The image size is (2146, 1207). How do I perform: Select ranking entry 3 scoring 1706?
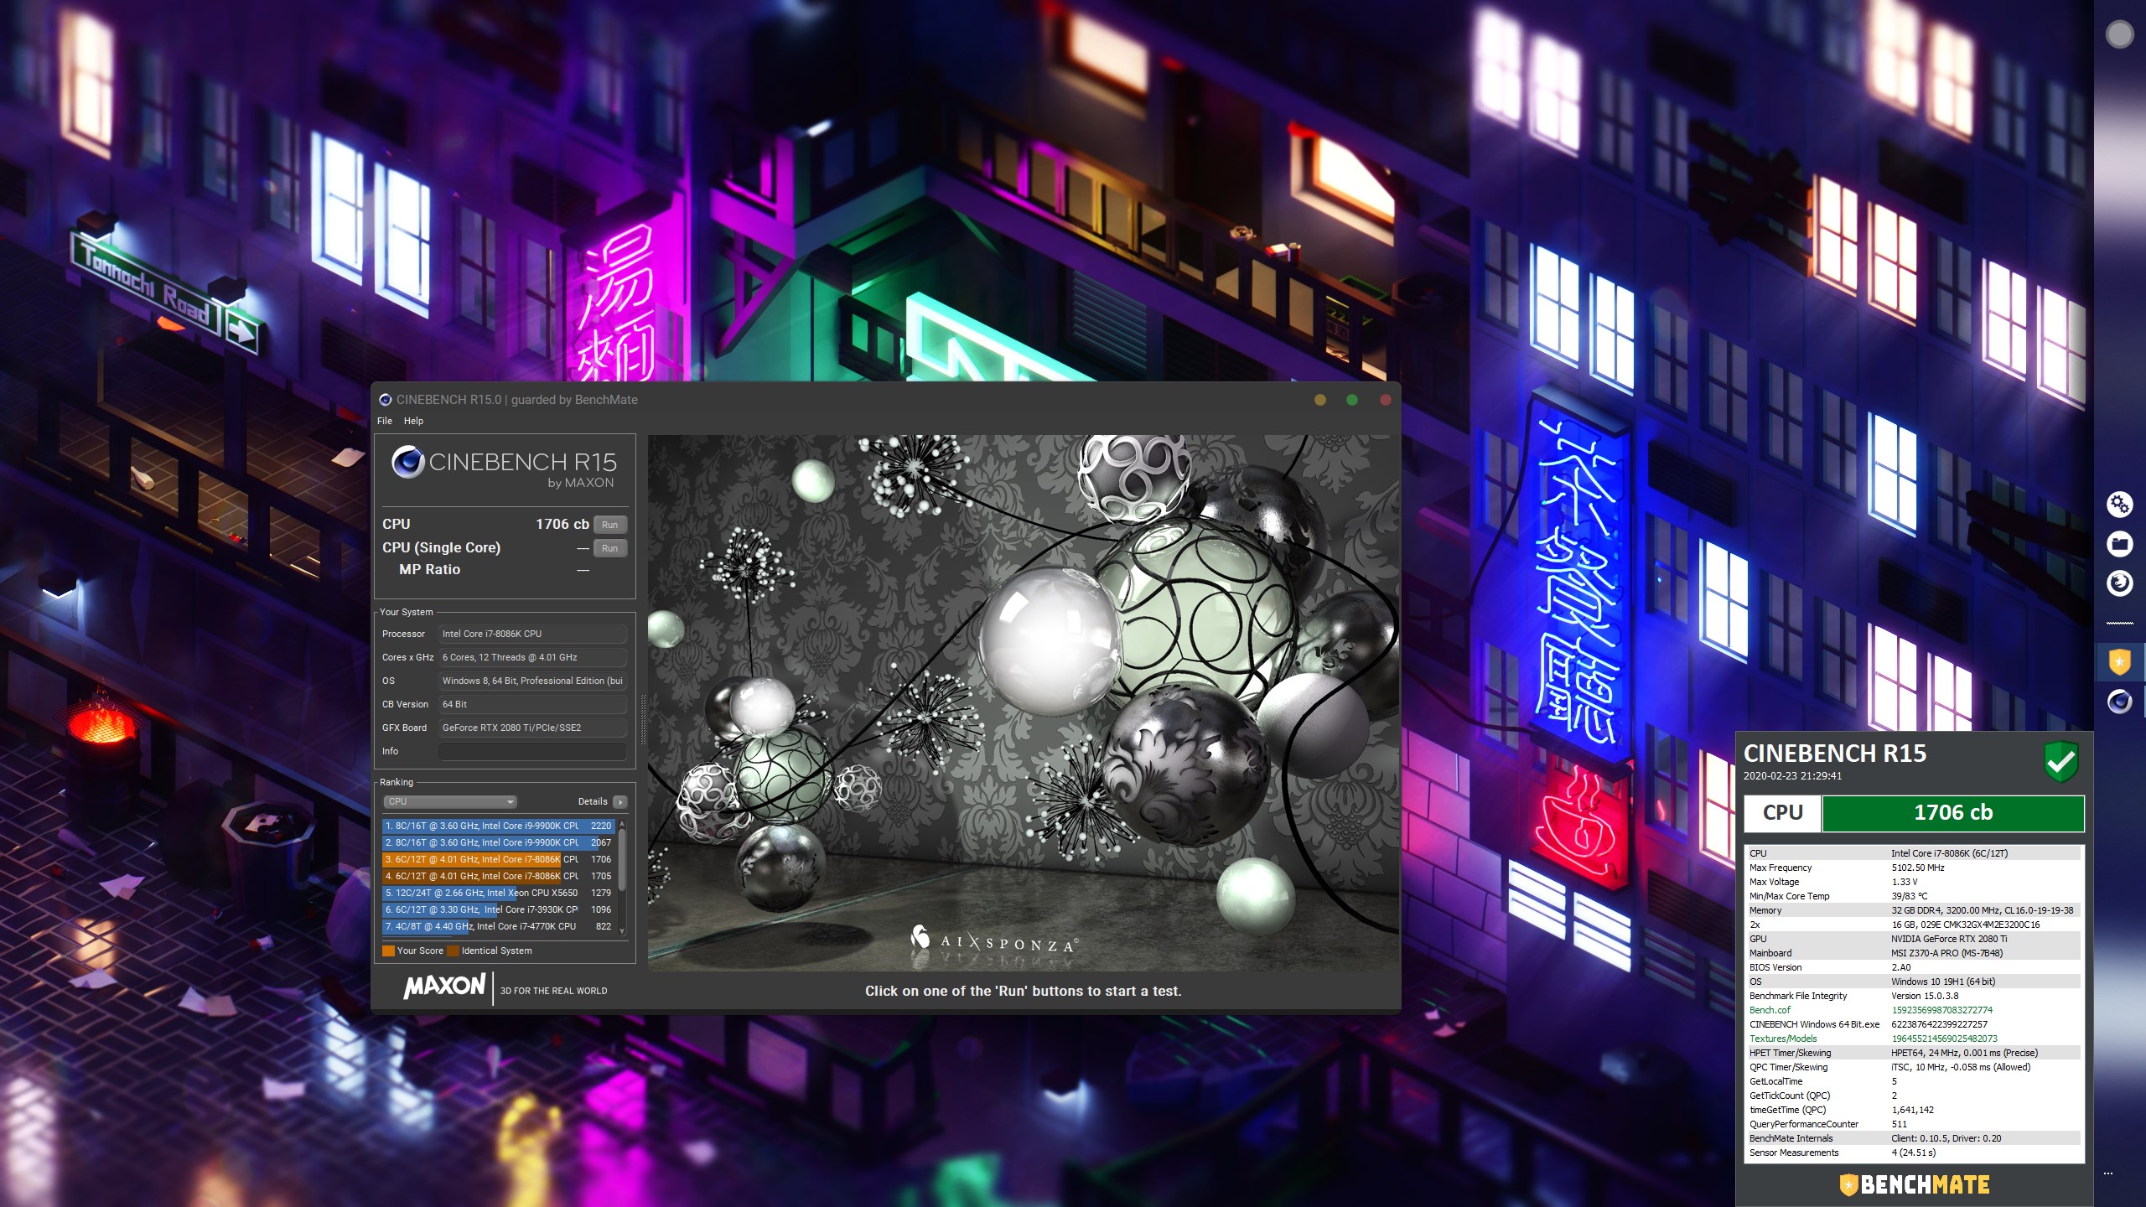tap(499, 859)
